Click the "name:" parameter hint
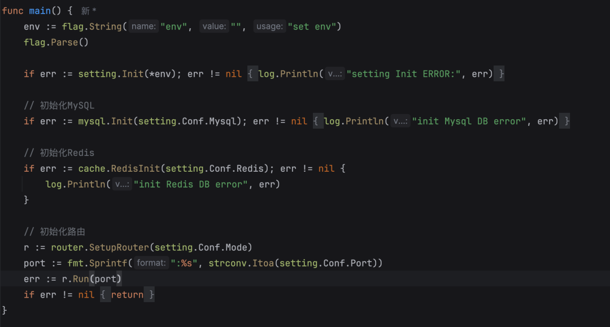The width and height of the screenshot is (610, 327). (x=143, y=27)
